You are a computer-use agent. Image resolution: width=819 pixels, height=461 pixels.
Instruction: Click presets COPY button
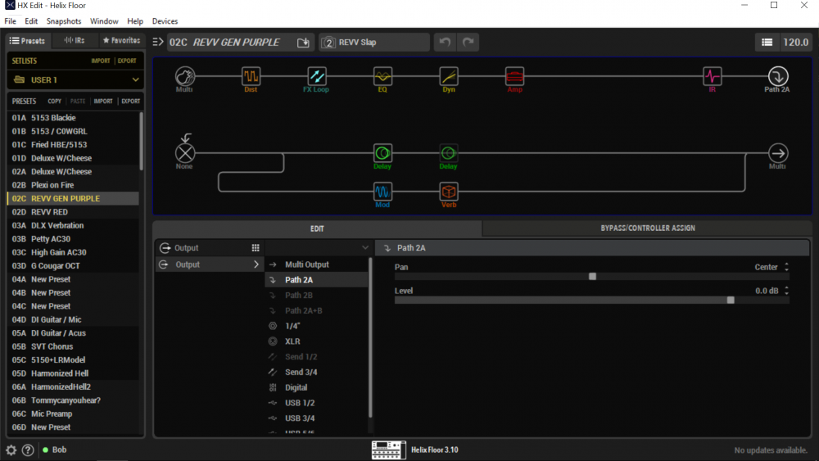point(54,102)
